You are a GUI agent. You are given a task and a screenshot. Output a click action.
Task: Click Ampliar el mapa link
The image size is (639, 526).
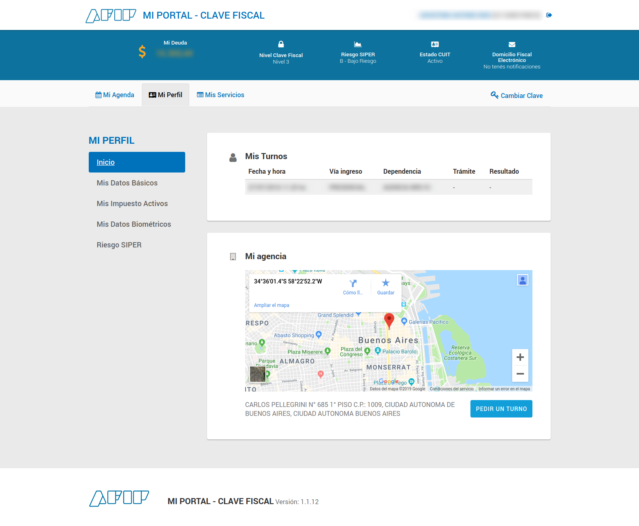pos(271,305)
